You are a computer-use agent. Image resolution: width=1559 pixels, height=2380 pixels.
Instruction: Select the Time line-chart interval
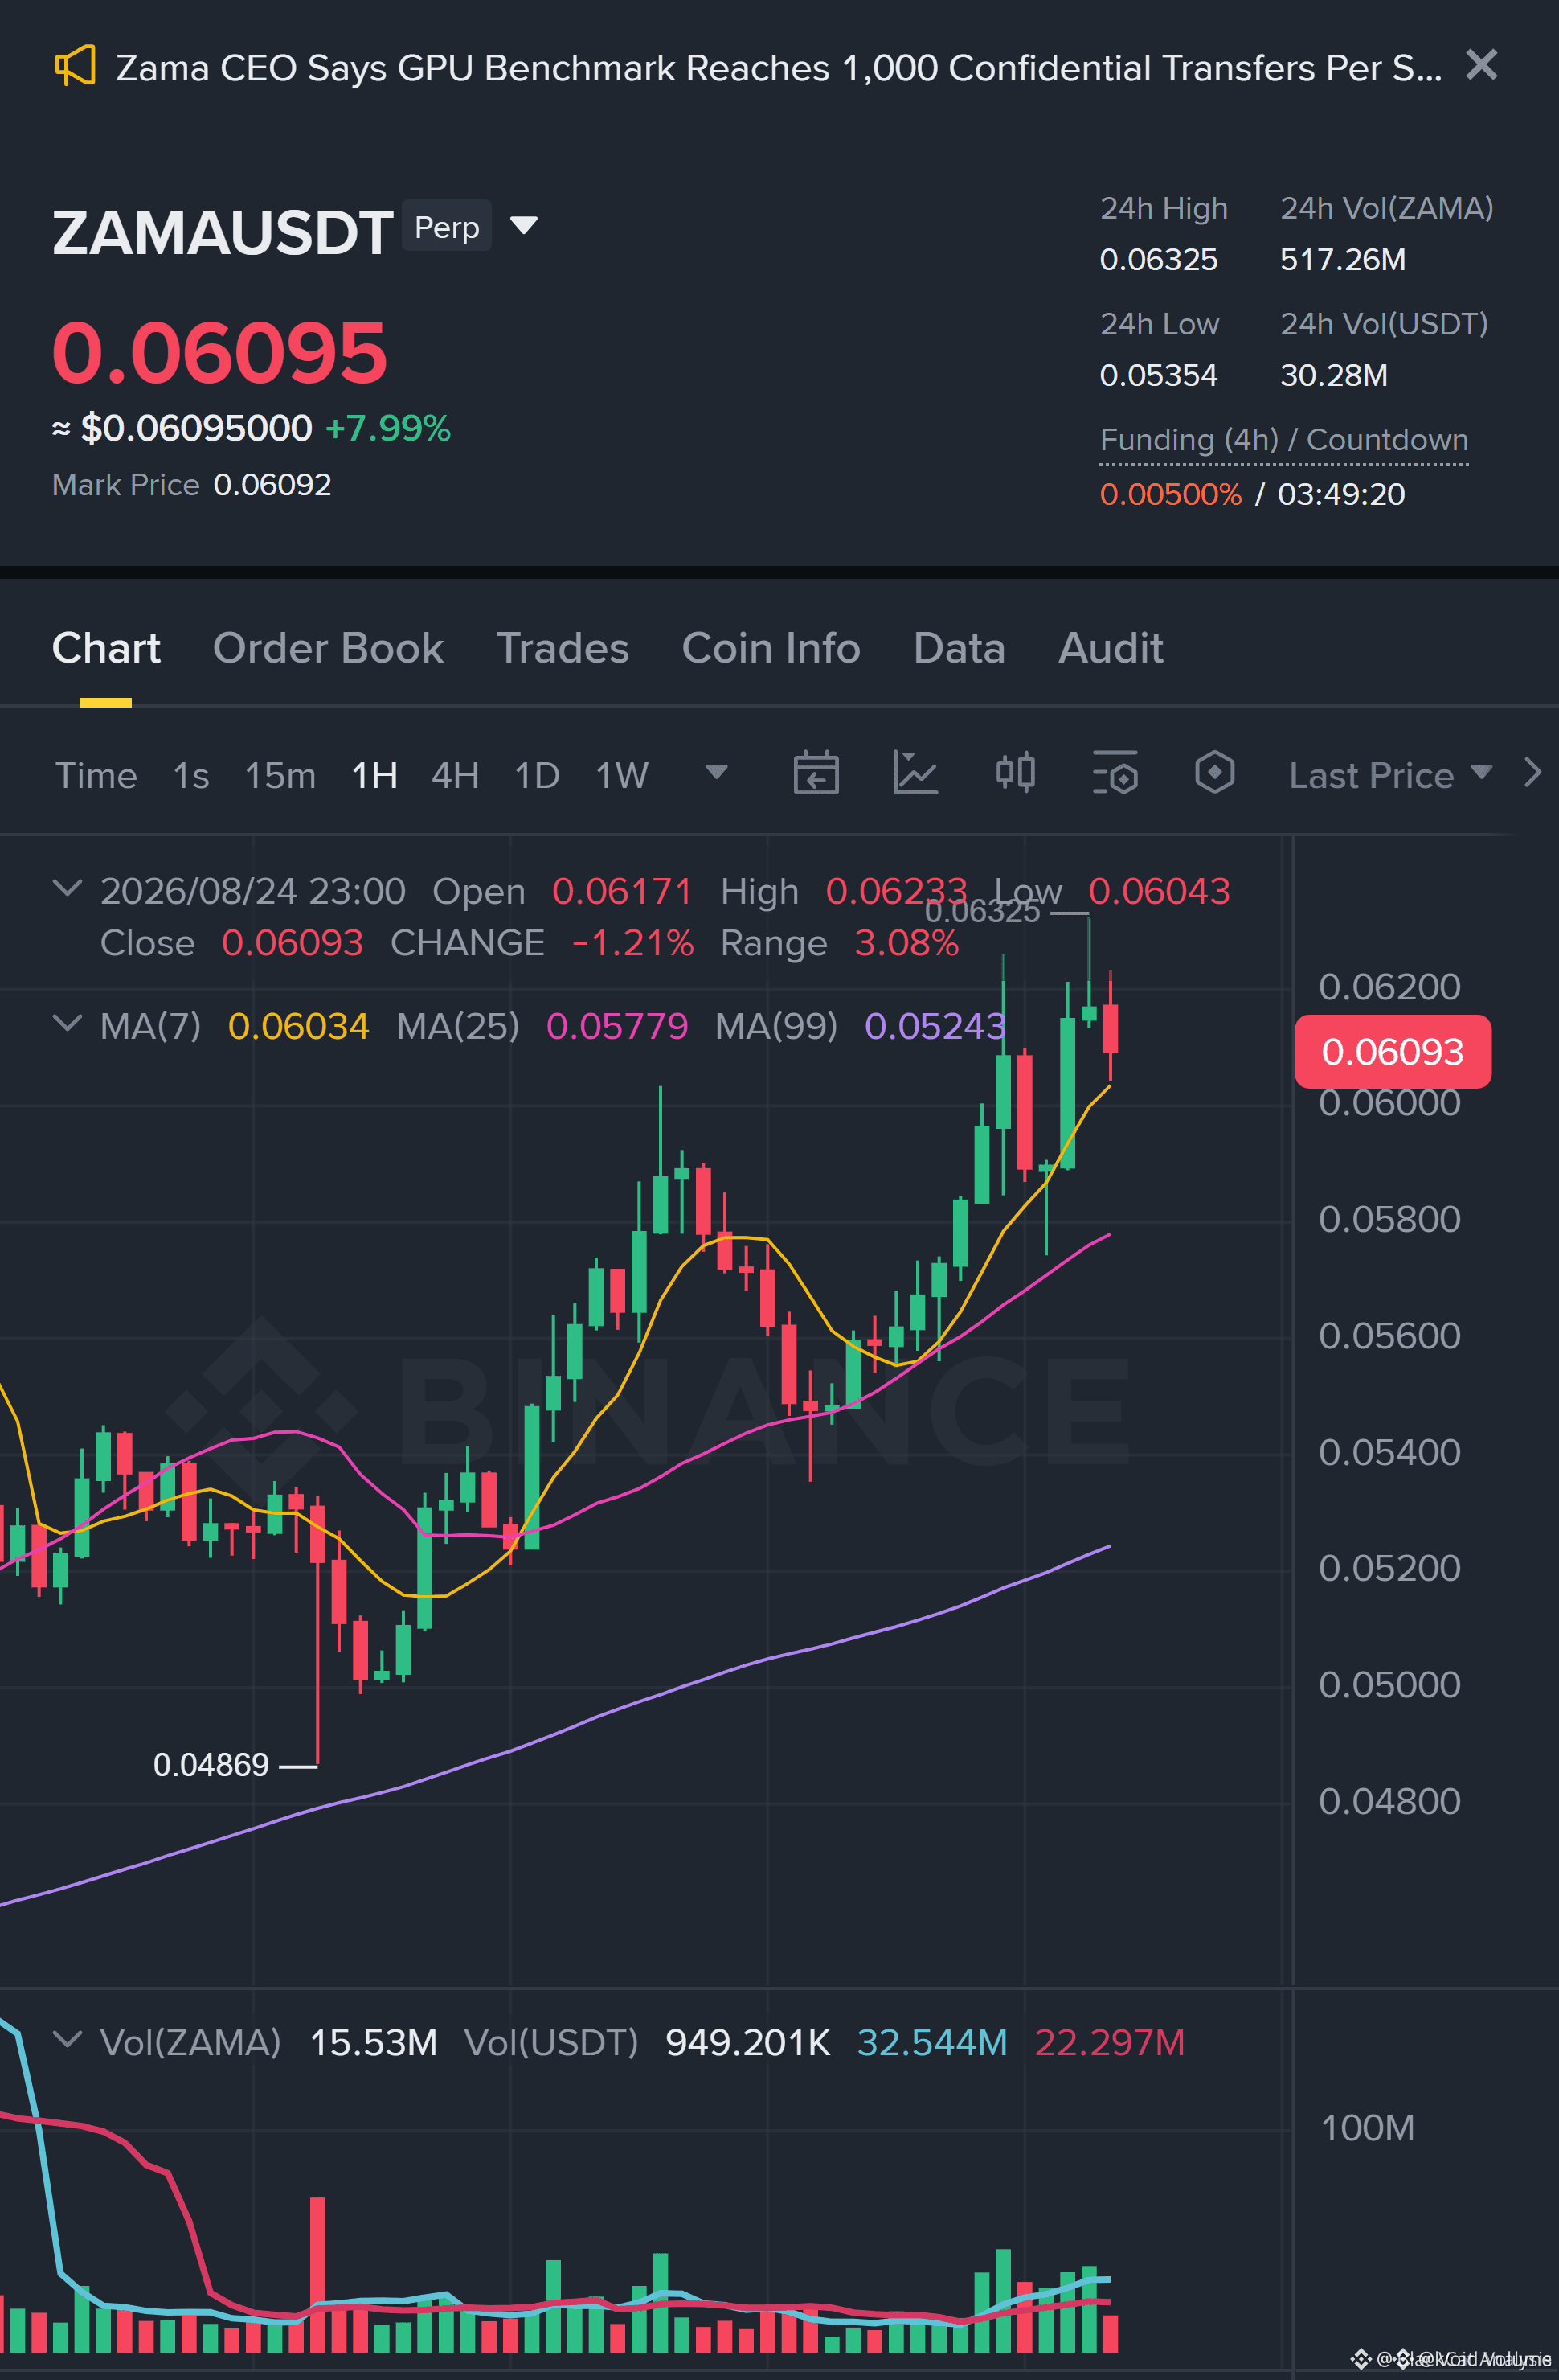tap(96, 775)
